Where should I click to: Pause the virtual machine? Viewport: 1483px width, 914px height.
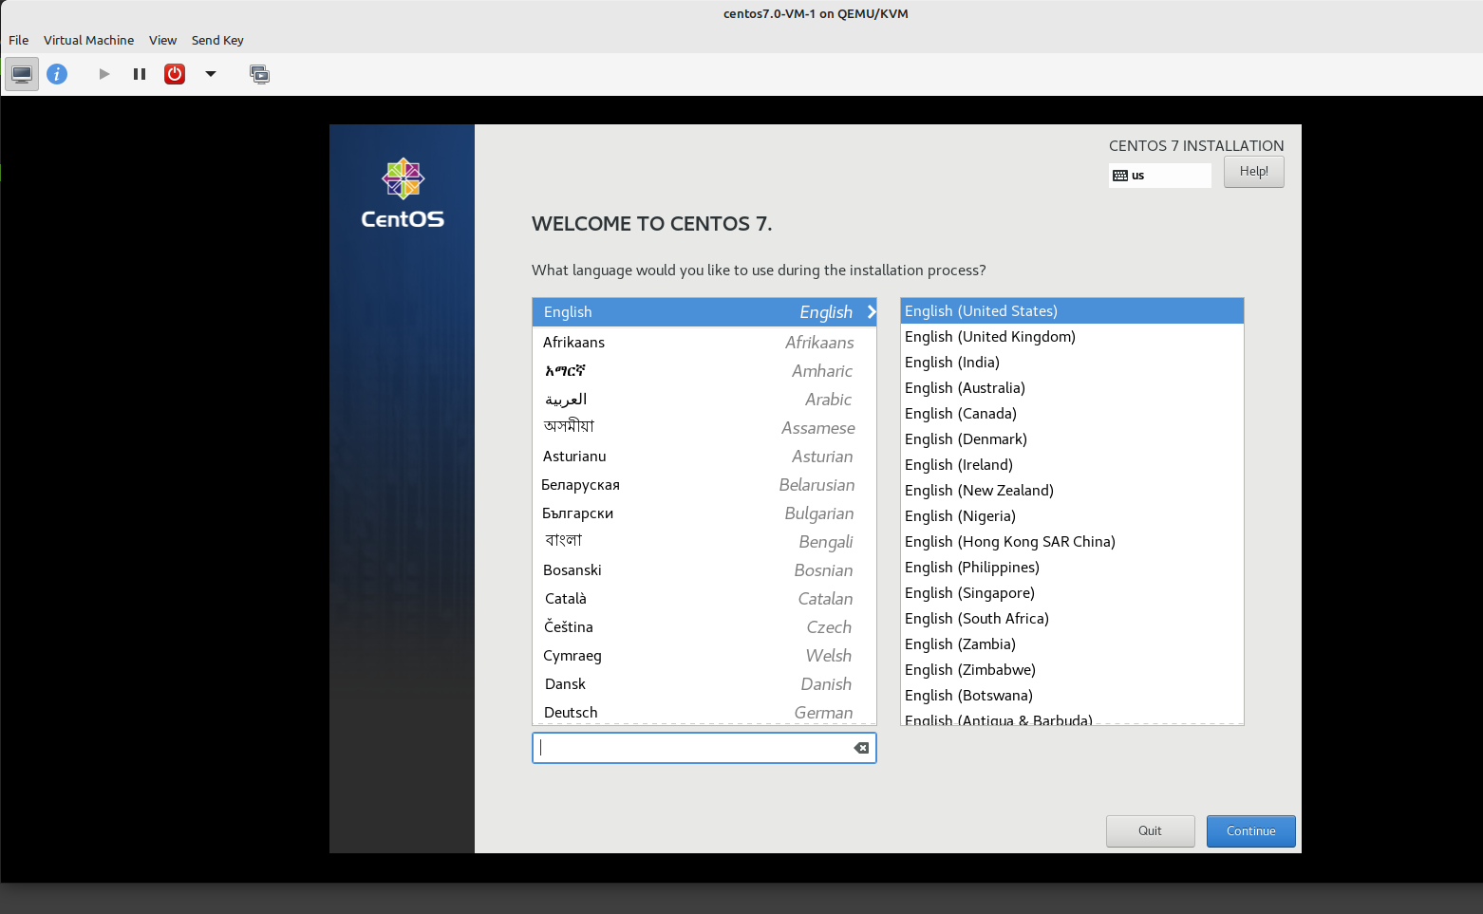[x=140, y=74]
